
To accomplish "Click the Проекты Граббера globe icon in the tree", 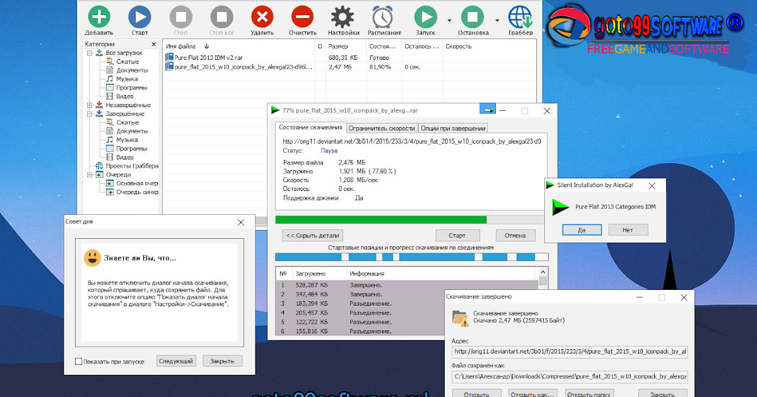I will pyautogui.click(x=100, y=166).
